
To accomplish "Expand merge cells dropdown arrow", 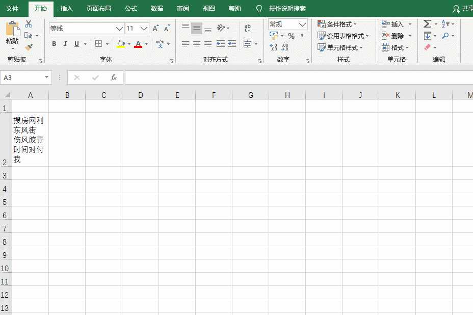I will [256, 44].
